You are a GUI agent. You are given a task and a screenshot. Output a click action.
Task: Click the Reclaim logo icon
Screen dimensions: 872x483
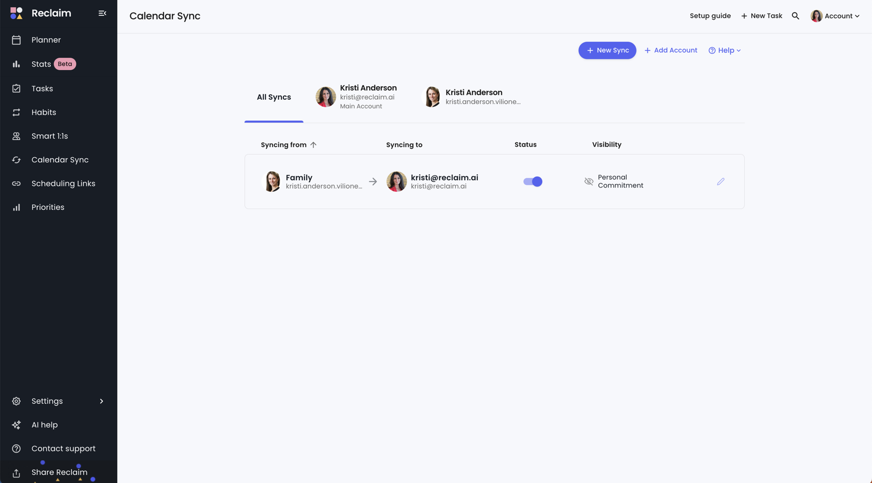pos(16,13)
